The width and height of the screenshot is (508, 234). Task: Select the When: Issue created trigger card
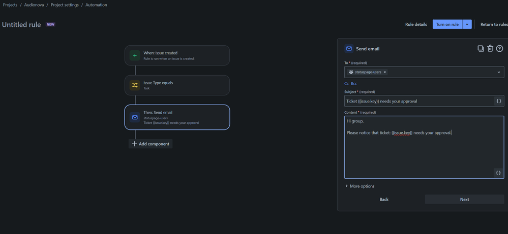tap(177, 55)
